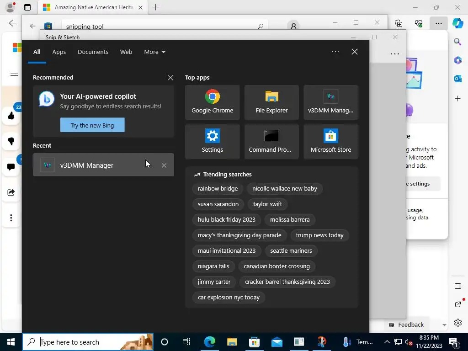Open the Temperature weather widget on taskbar
Viewport: 468px width, 351px height.
pos(358,342)
